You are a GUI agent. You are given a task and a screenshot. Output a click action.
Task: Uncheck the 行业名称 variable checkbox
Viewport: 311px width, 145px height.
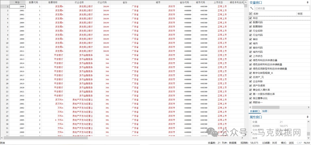coord(250,31)
